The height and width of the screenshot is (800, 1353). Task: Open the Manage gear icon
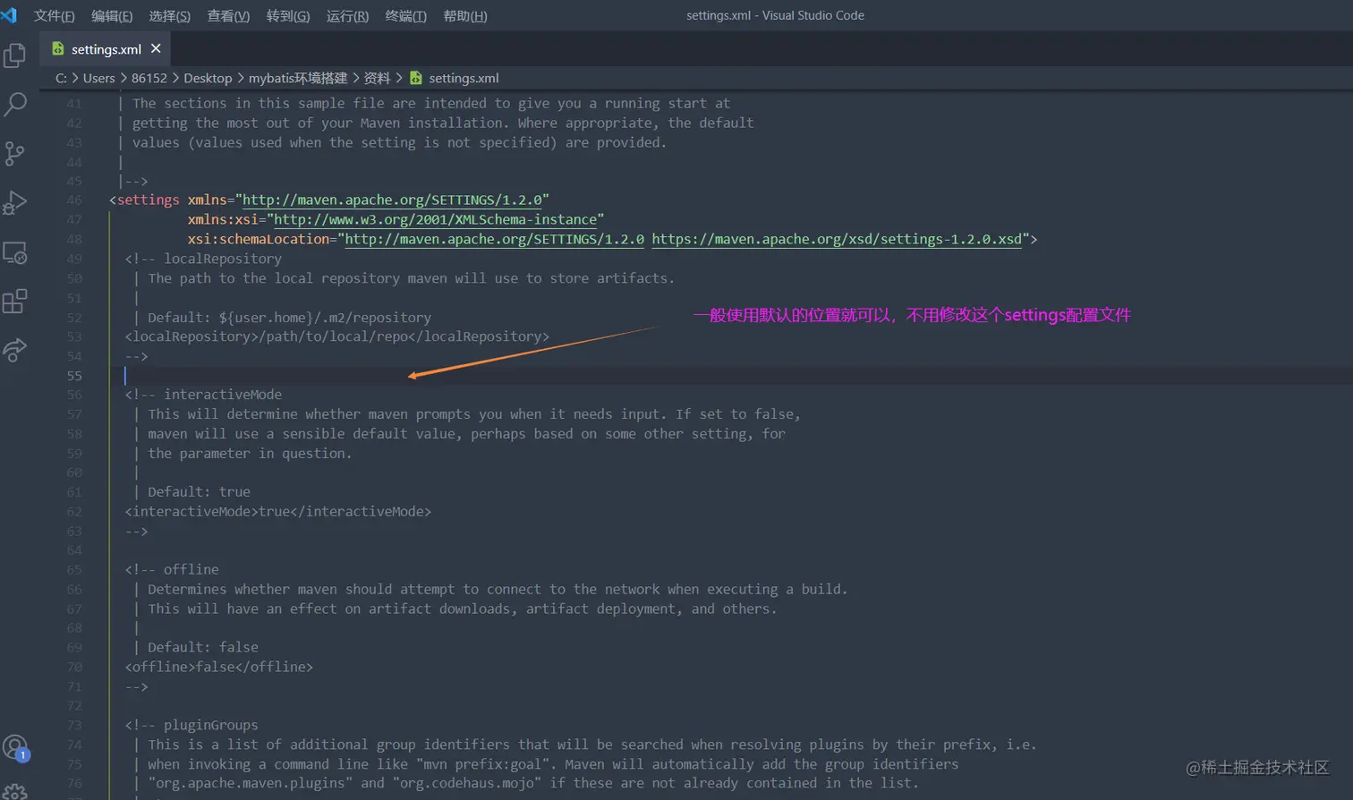(15, 791)
